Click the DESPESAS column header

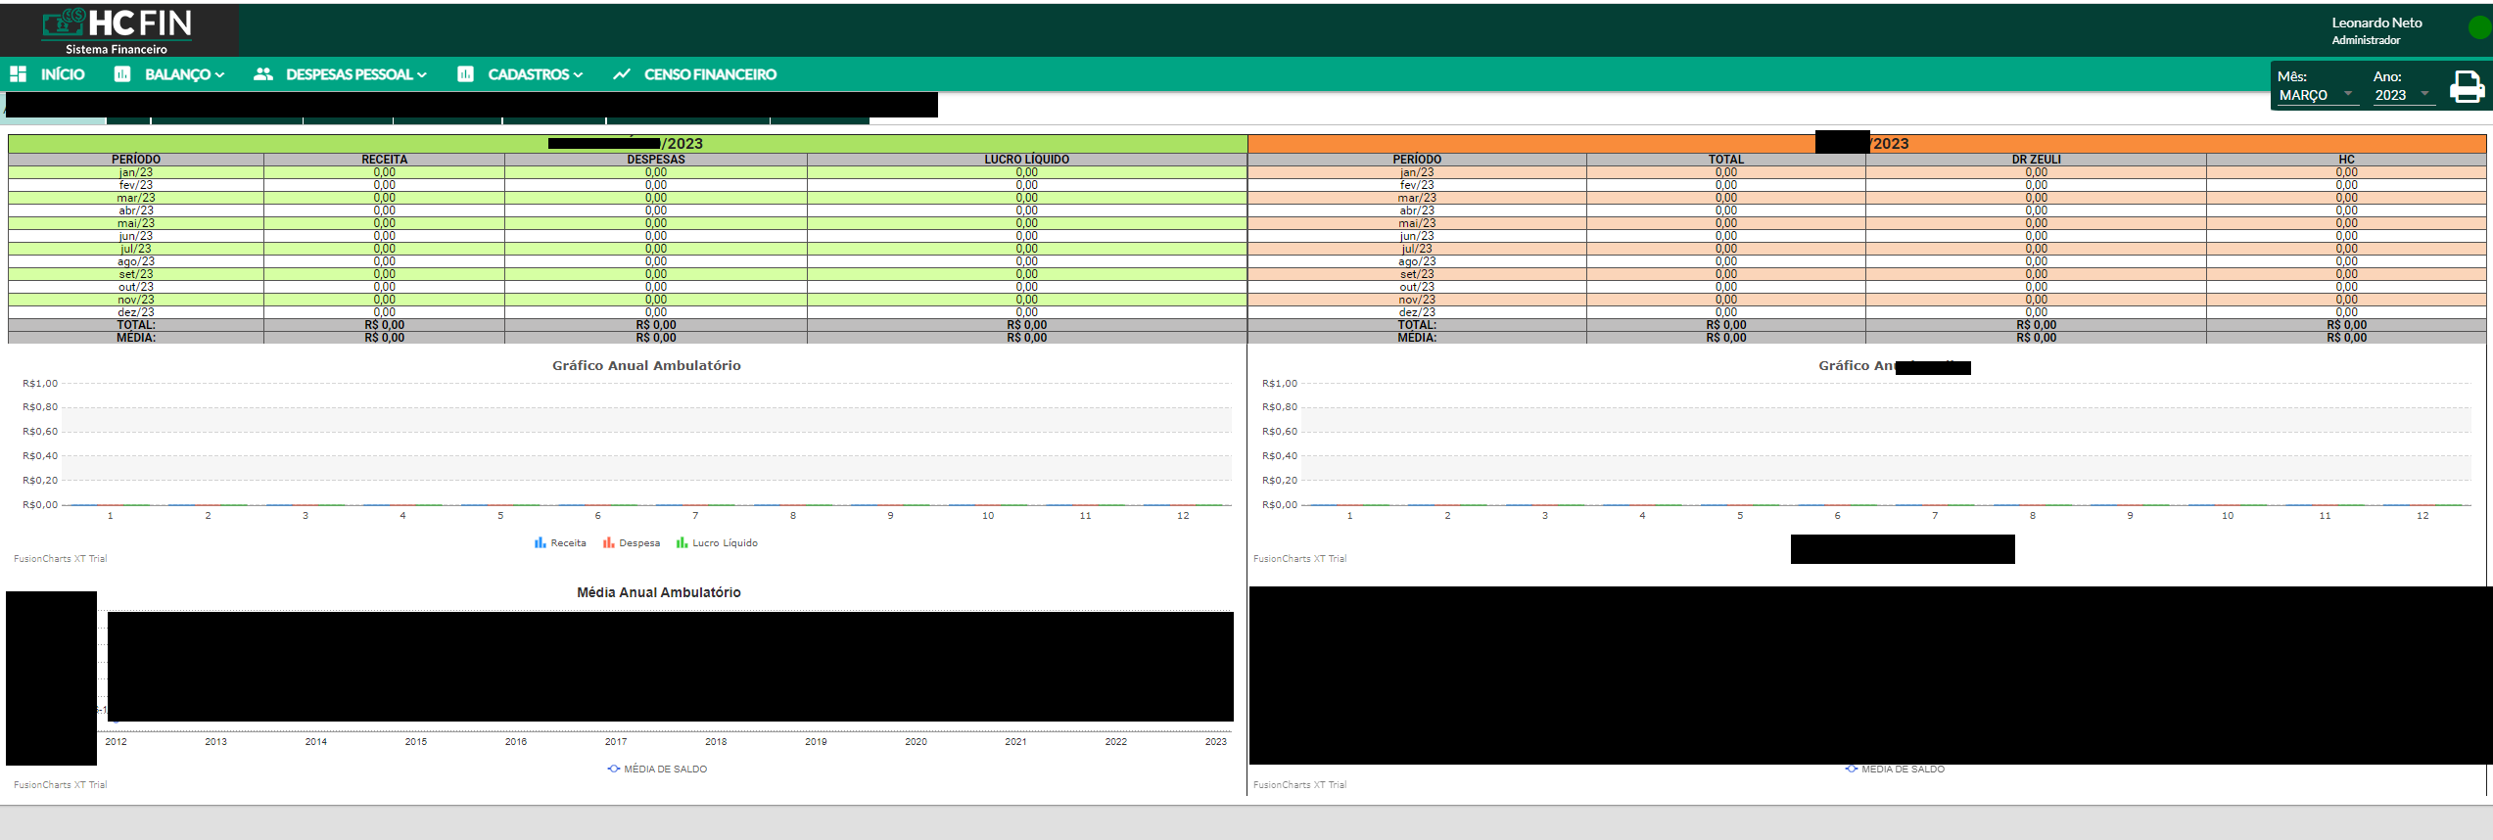pyautogui.click(x=656, y=160)
